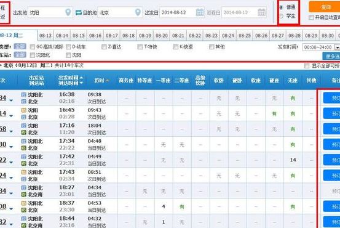The height and width of the screenshot is (228, 340).
Task: Expand train details arrow in the 18:37 row
Action: coord(11,209)
